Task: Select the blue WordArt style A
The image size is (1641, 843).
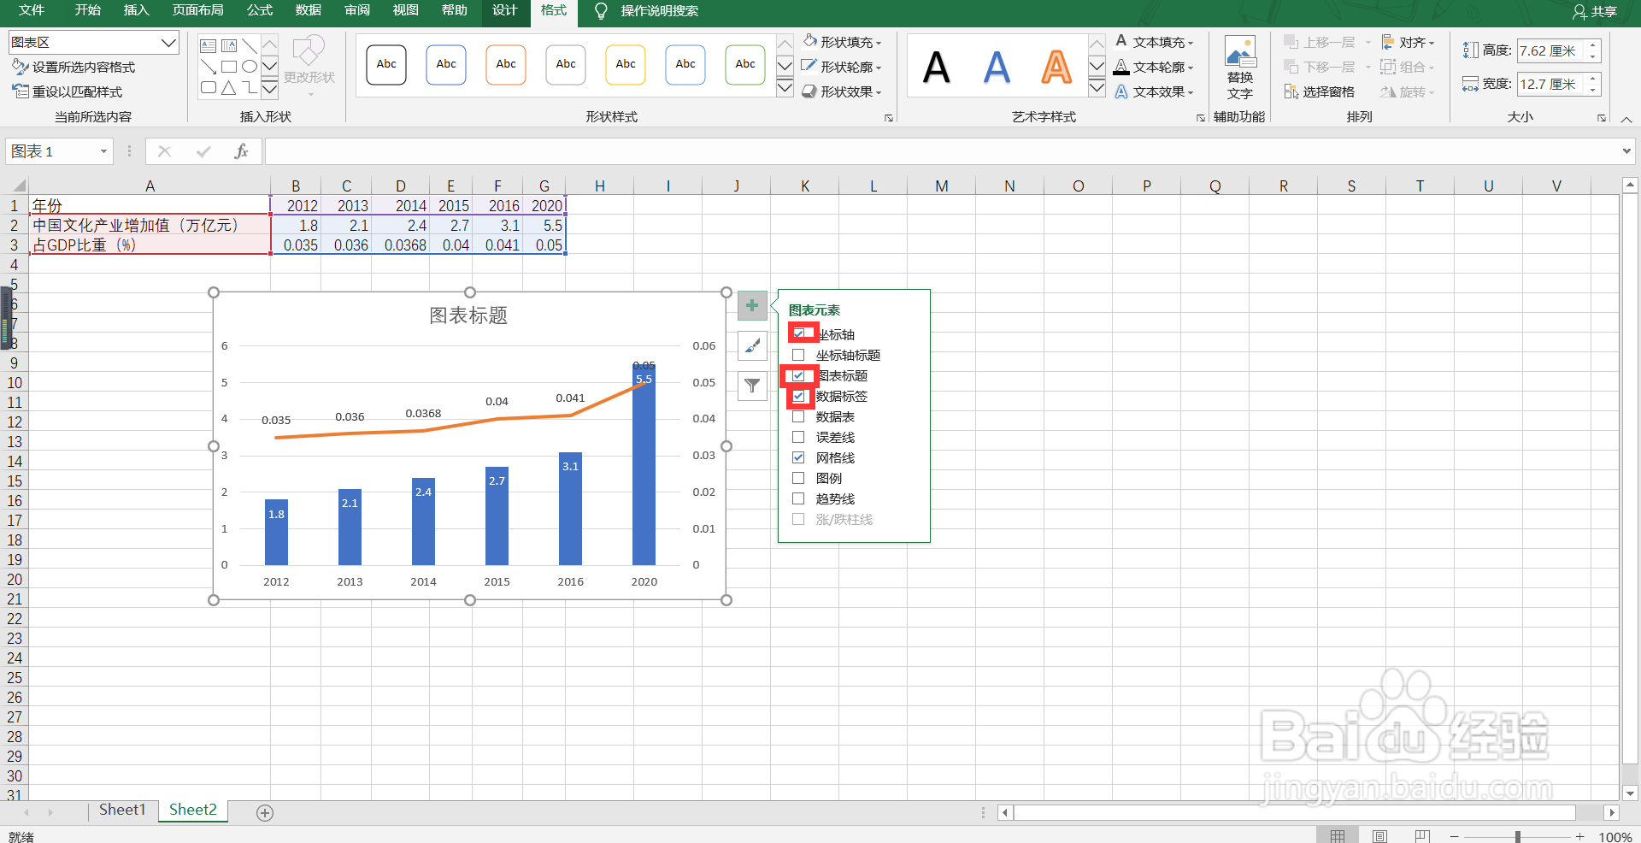Action: (x=997, y=67)
